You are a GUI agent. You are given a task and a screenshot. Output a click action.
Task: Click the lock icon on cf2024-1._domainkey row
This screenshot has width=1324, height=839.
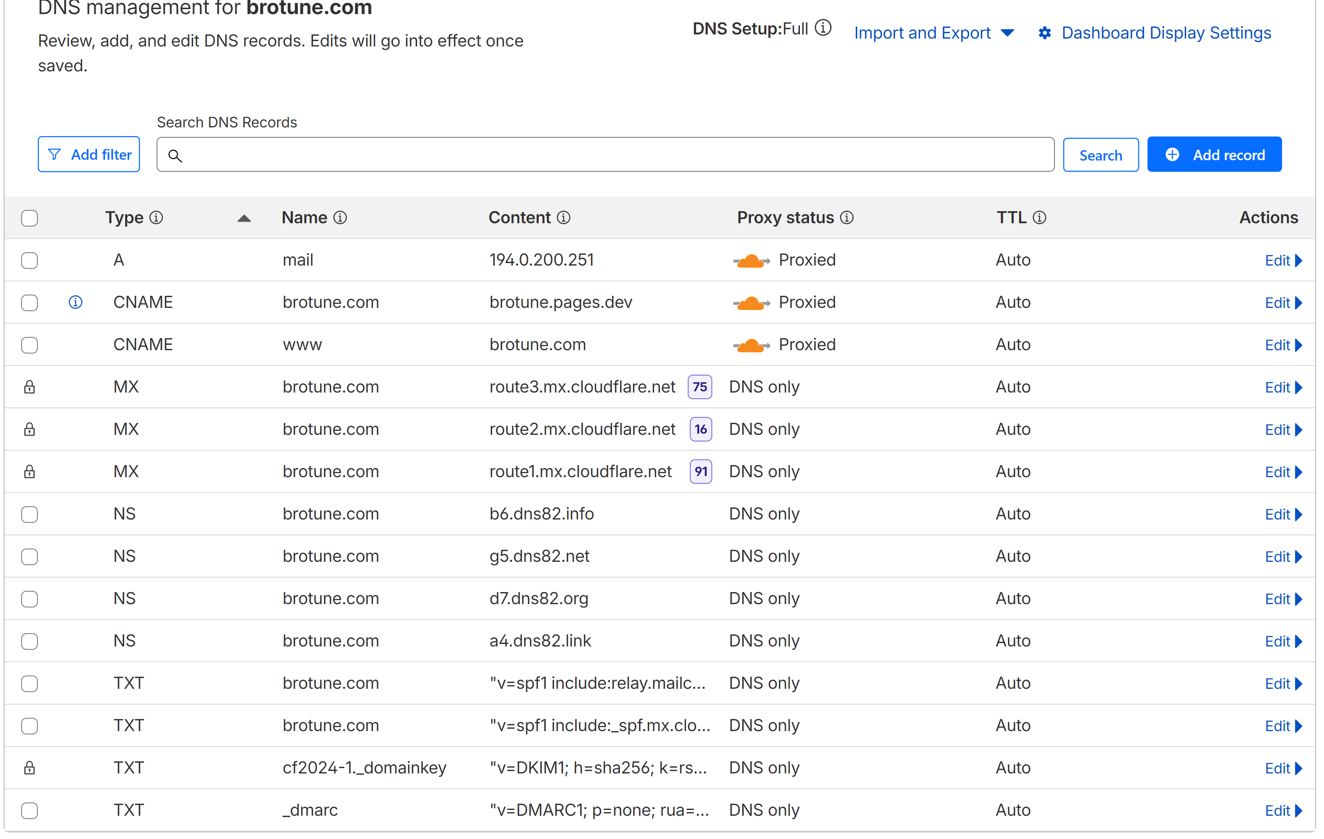pyautogui.click(x=29, y=768)
